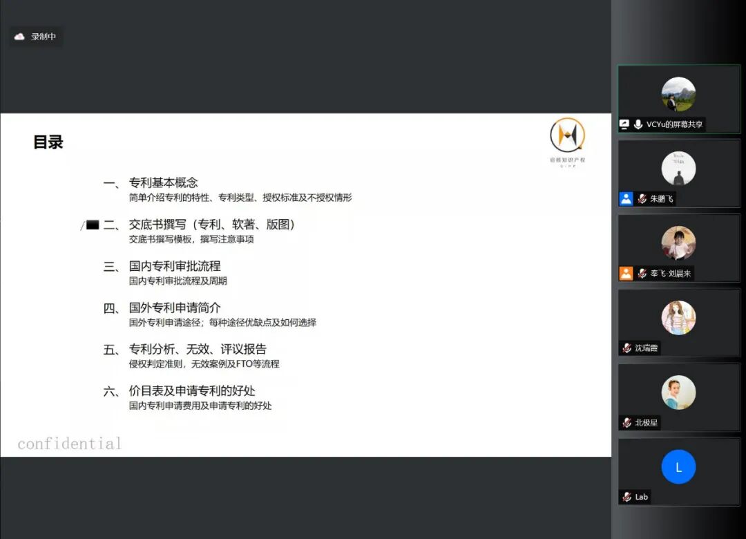This screenshot has width=746, height=539.
Task: Click the screen-share icon on VCYu's tile
Action: pos(624,124)
